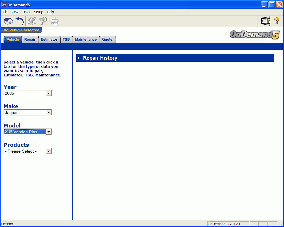The width and height of the screenshot is (284, 227).
Task: Open the Setup menu
Action: (x=39, y=12)
